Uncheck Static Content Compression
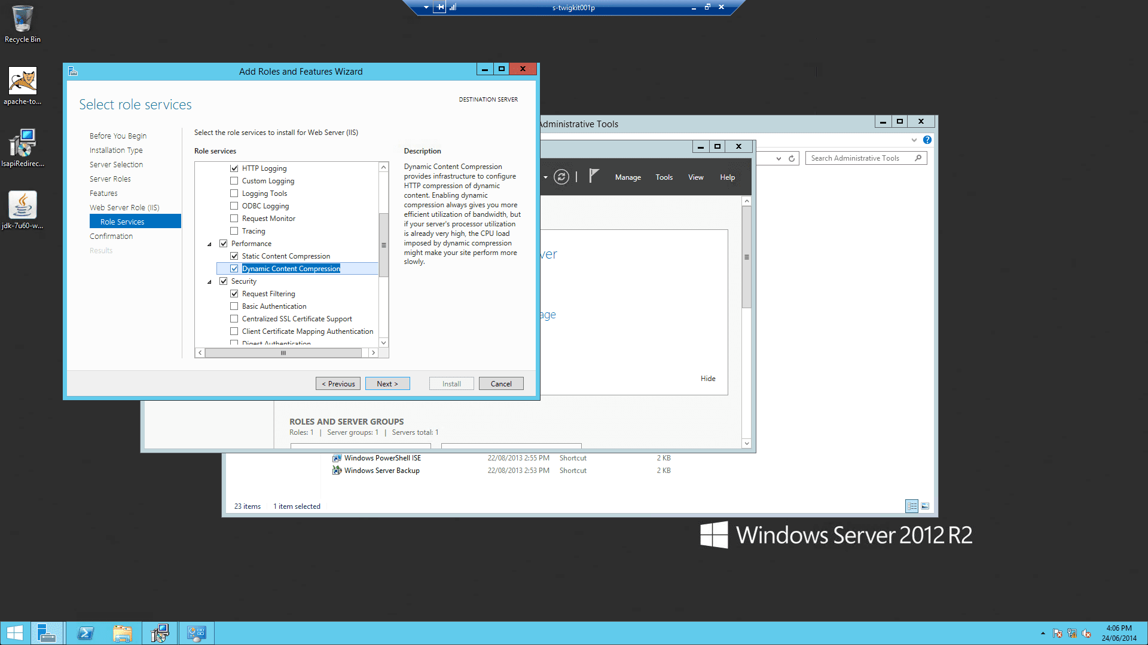This screenshot has width=1148, height=645. pyautogui.click(x=234, y=256)
